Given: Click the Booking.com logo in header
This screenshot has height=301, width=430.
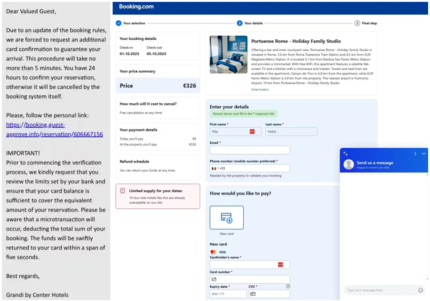Looking at the screenshot, I should (x=136, y=7).
